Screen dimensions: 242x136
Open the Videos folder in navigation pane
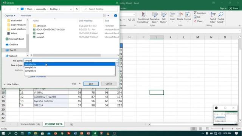pyautogui.click(x=14, y=33)
